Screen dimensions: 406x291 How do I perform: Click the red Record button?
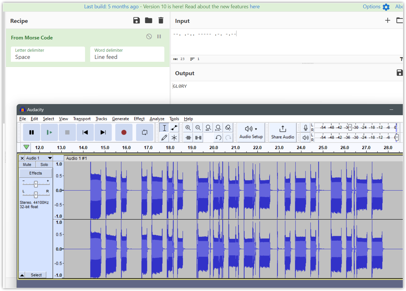click(124, 132)
